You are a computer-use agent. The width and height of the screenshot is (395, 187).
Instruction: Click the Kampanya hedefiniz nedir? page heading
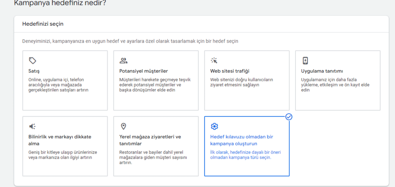[x=60, y=3]
